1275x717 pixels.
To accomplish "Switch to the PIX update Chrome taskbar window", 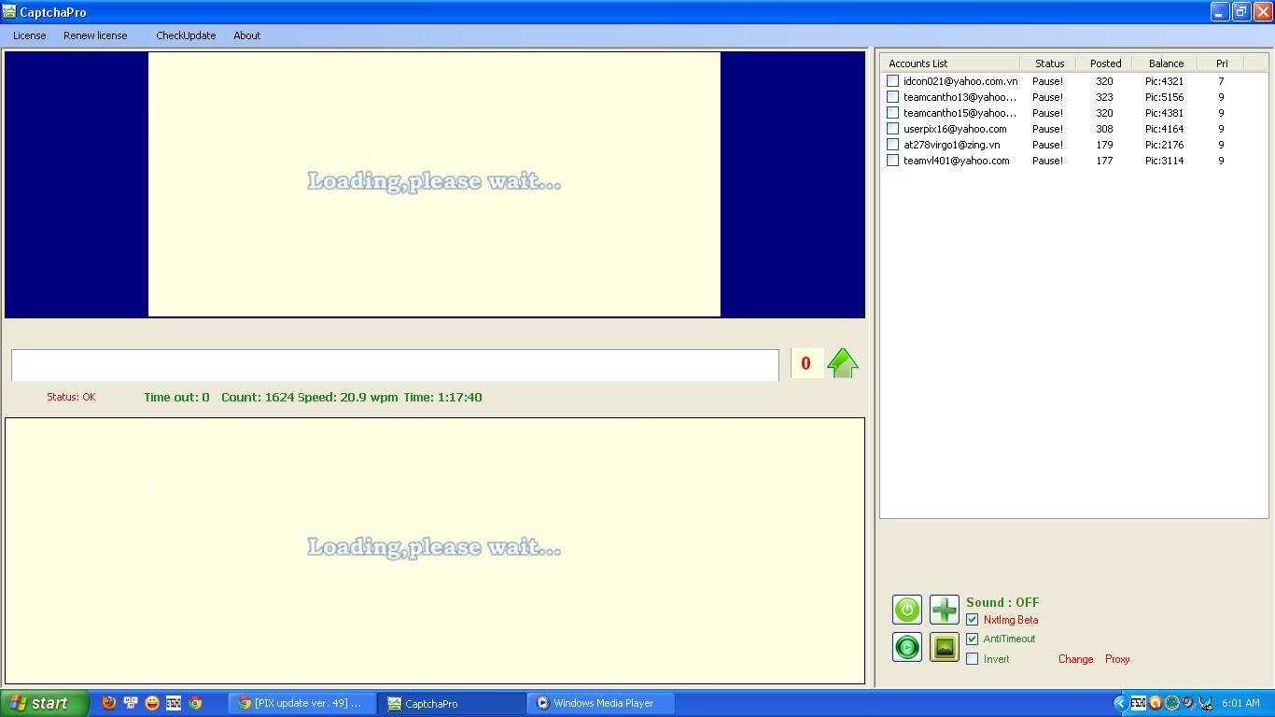I will coord(301,703).
